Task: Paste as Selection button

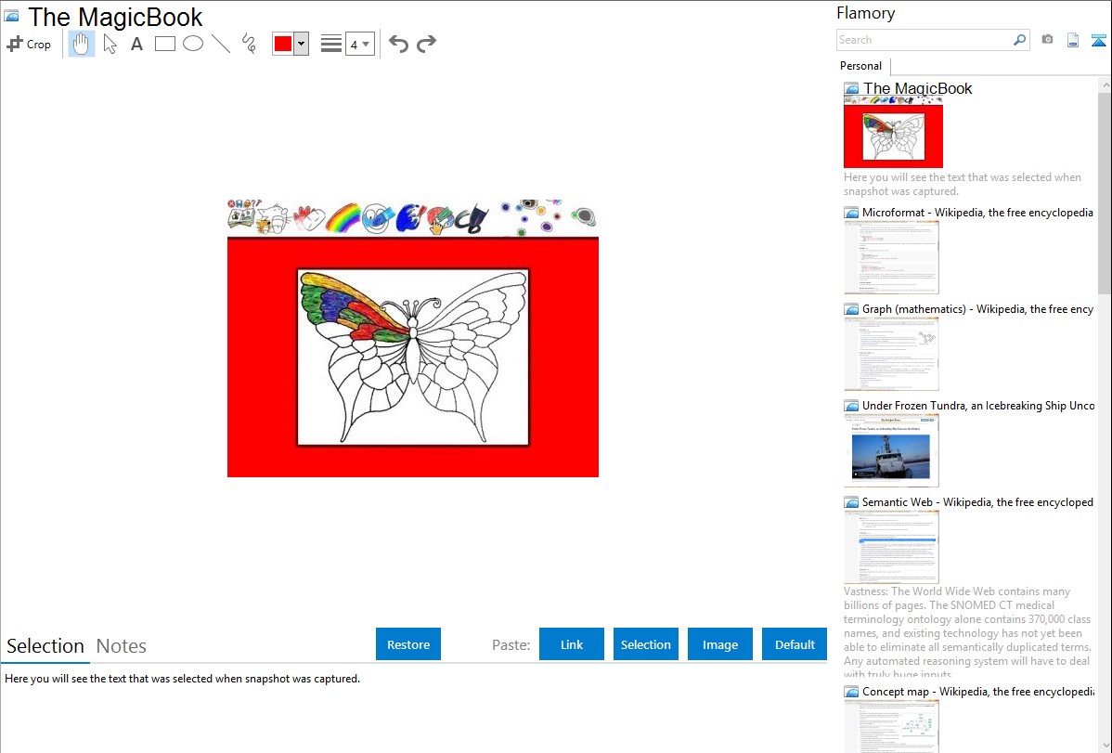Action: pyautogui.click(x=646, y=644)
